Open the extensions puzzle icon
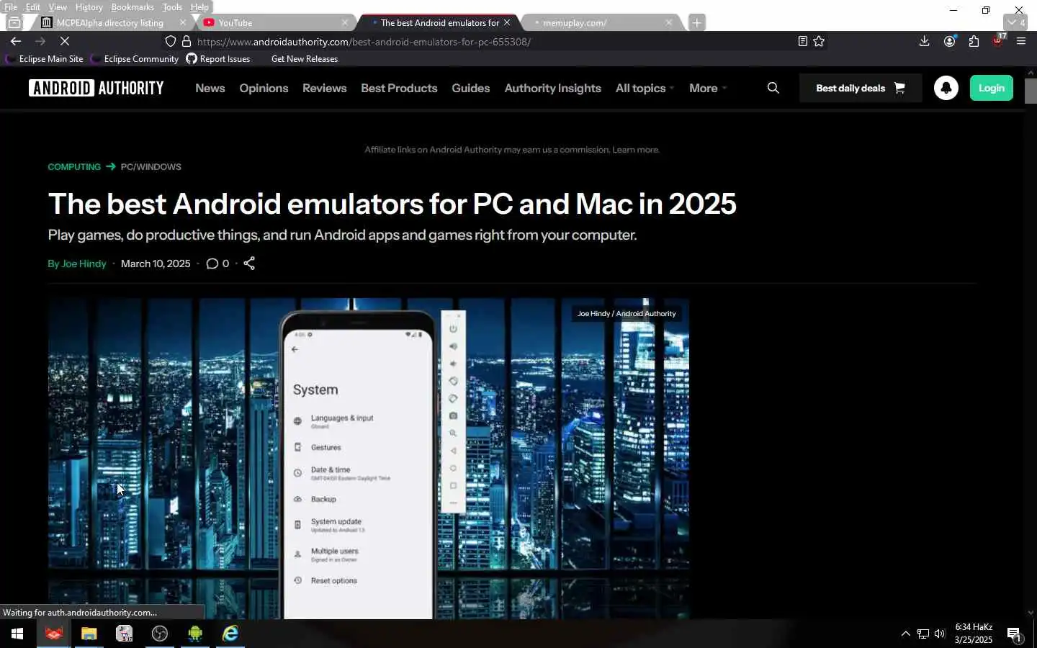This screenshot has width=1037, height=648. pyautogui.click(x=974, y=41)
